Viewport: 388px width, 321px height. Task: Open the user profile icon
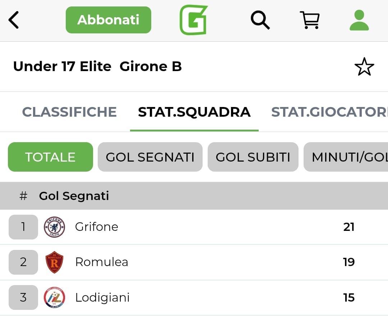[x=359, y=20]
